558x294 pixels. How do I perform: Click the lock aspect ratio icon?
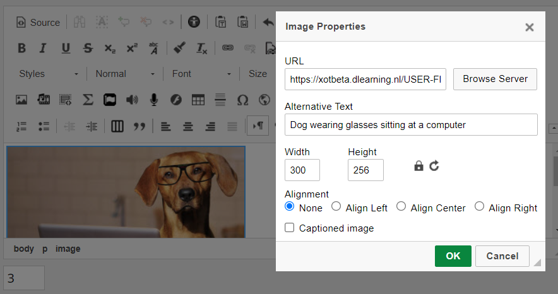(x=418, y=166)
